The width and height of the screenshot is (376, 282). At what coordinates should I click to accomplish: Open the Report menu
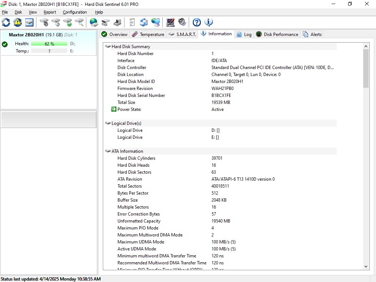(50, 12)
